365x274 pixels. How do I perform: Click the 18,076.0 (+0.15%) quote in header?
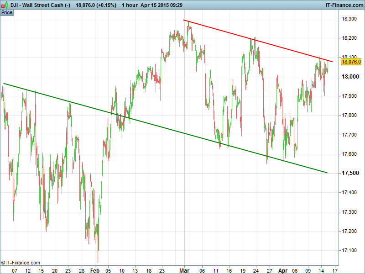(x=96, y=5)
